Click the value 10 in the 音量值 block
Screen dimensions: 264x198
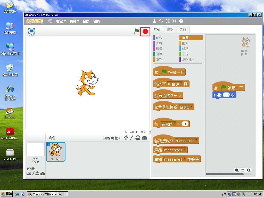click(185, 124)
